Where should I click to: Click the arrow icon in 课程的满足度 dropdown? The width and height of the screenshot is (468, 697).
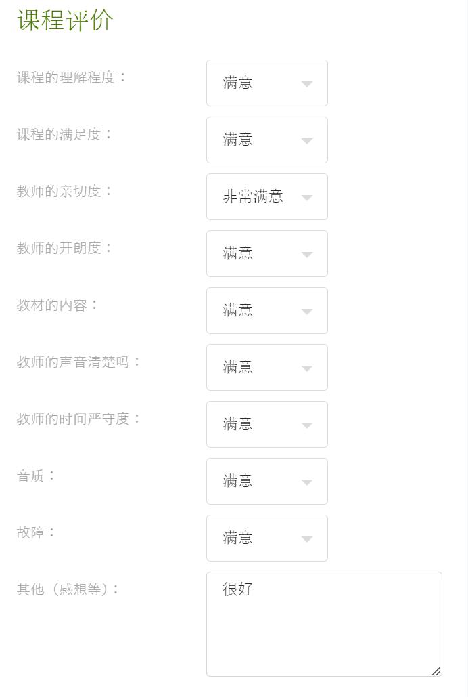pos(307,141)
